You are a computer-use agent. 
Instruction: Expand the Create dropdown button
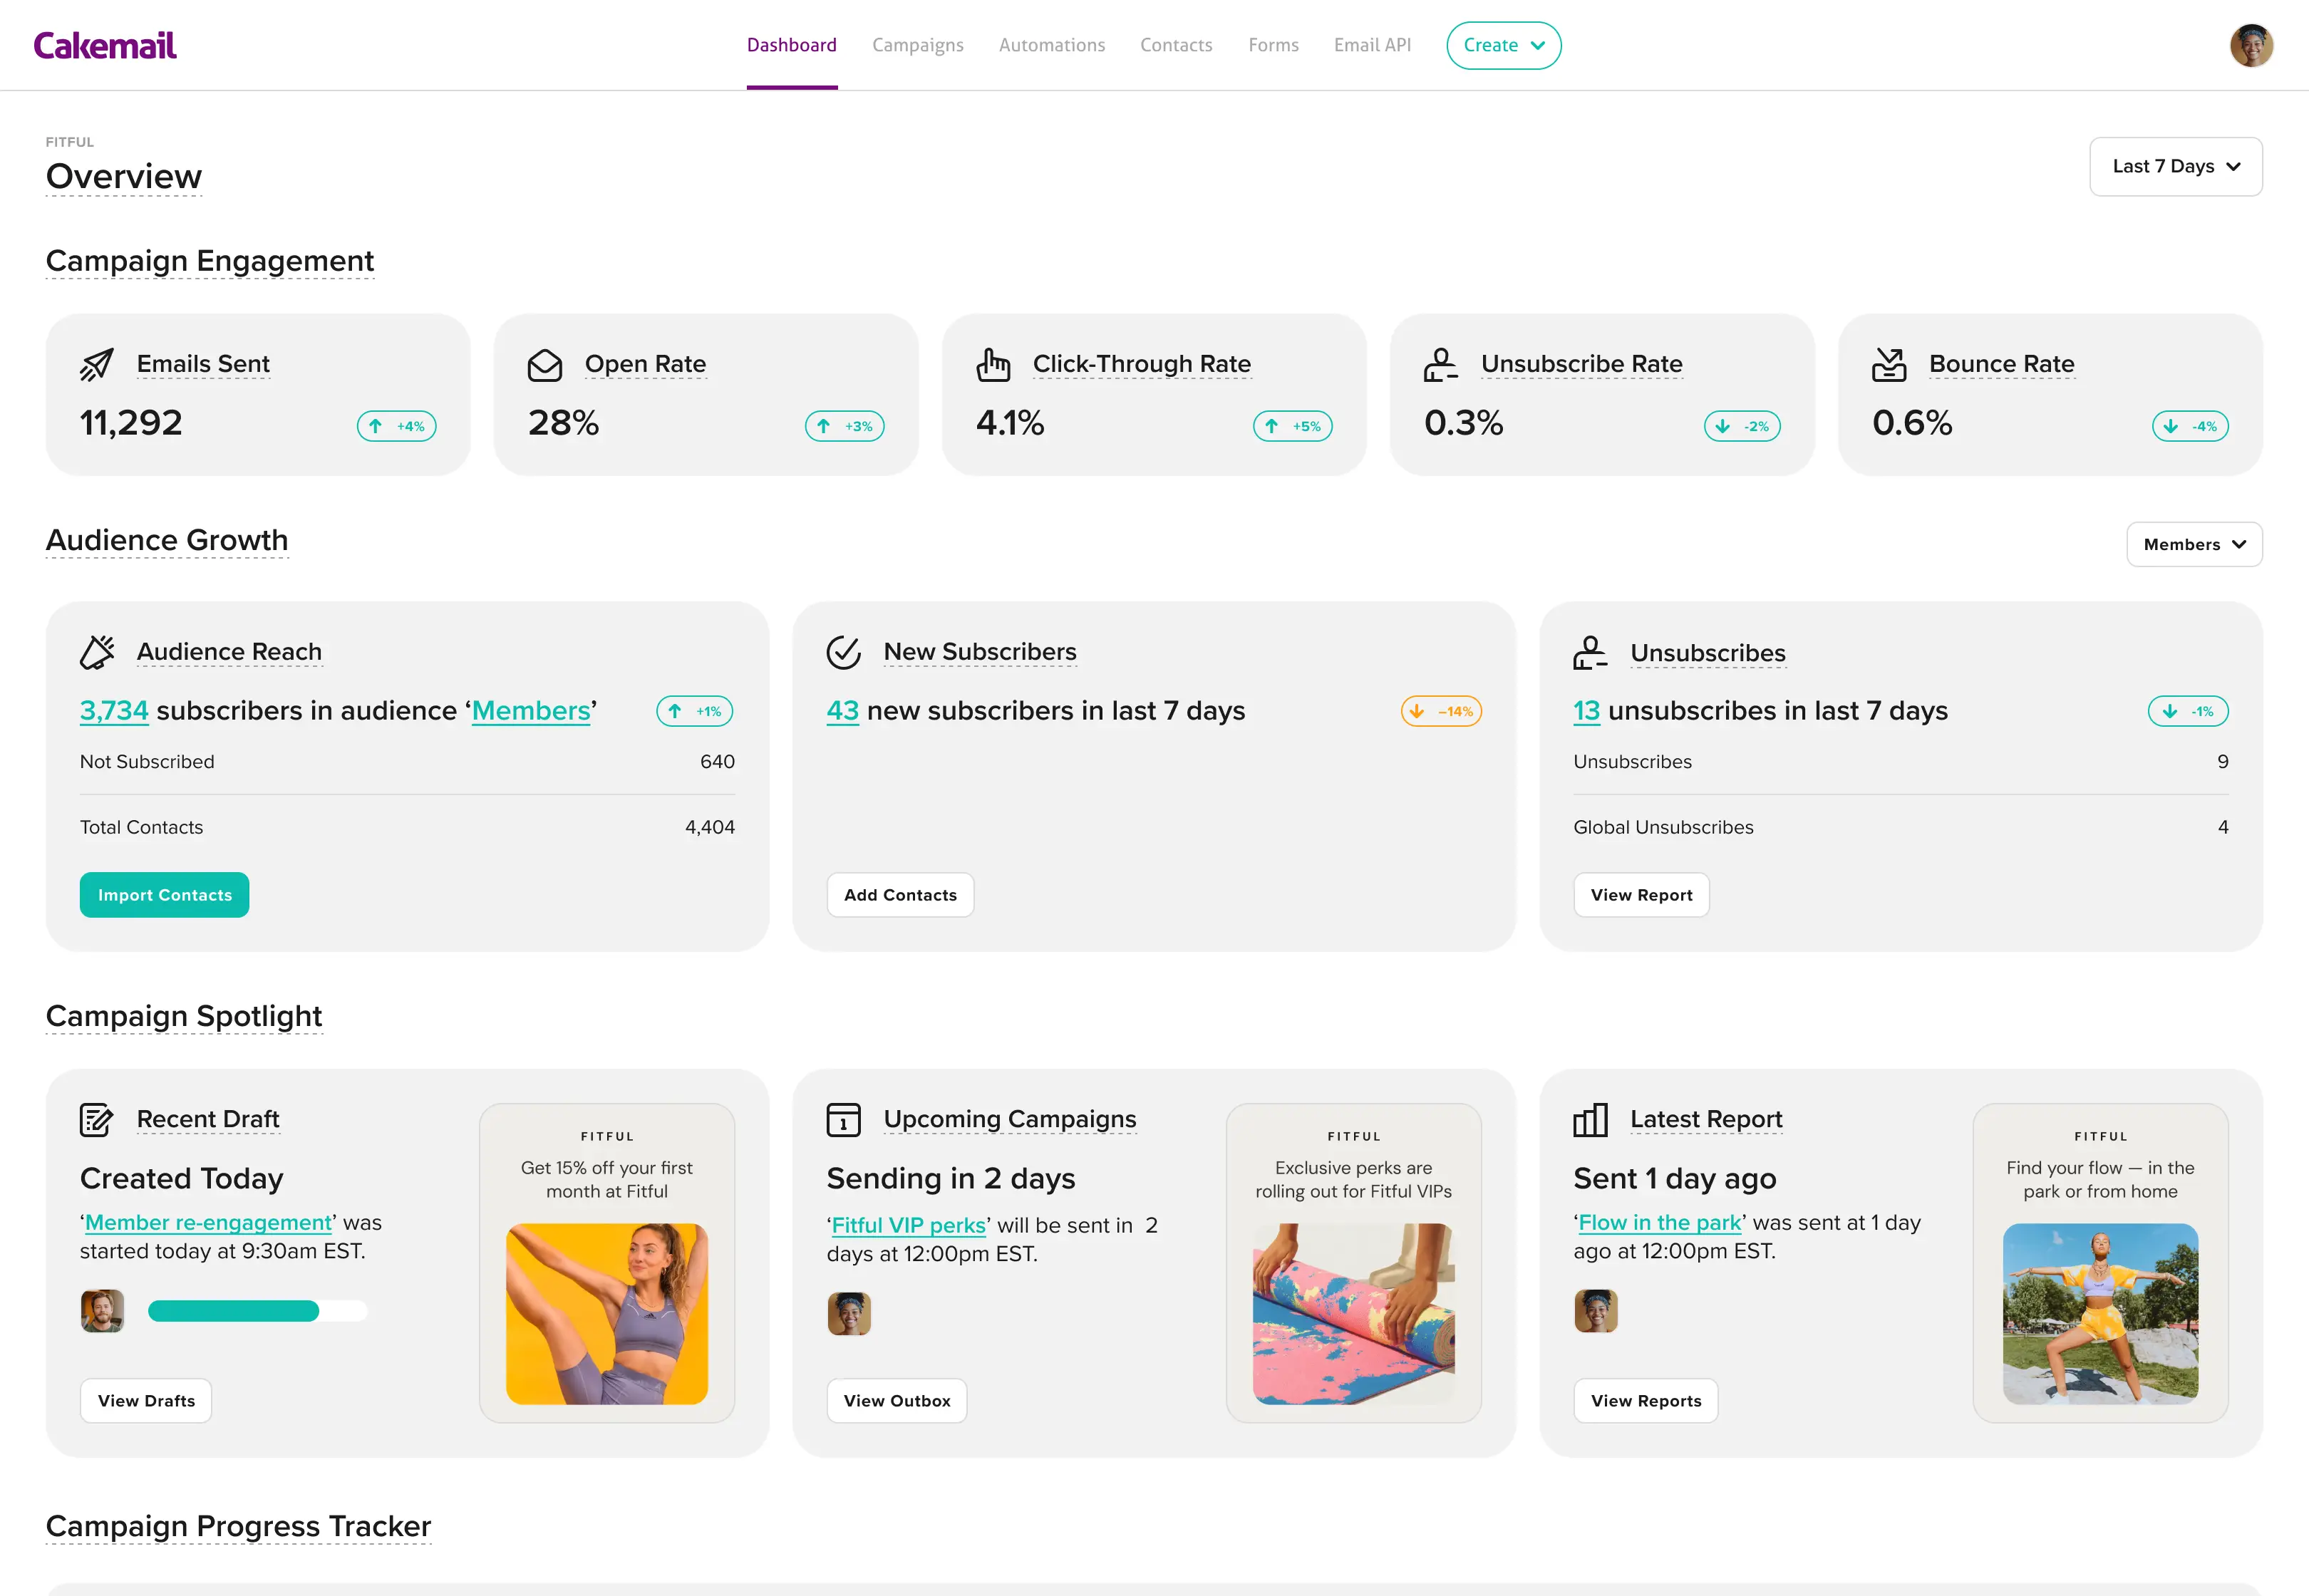(1503, 45)
